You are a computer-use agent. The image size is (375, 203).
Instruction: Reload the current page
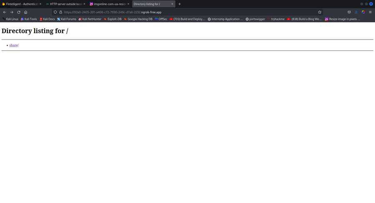[x=19, y=12]
